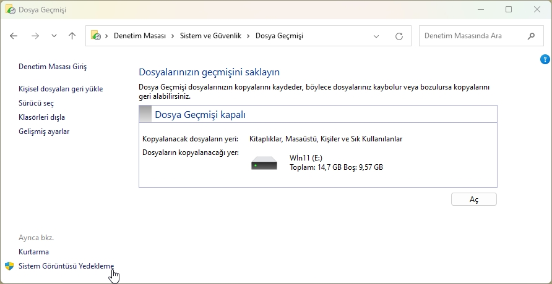Click the File History address bar icon

[96, 36]
